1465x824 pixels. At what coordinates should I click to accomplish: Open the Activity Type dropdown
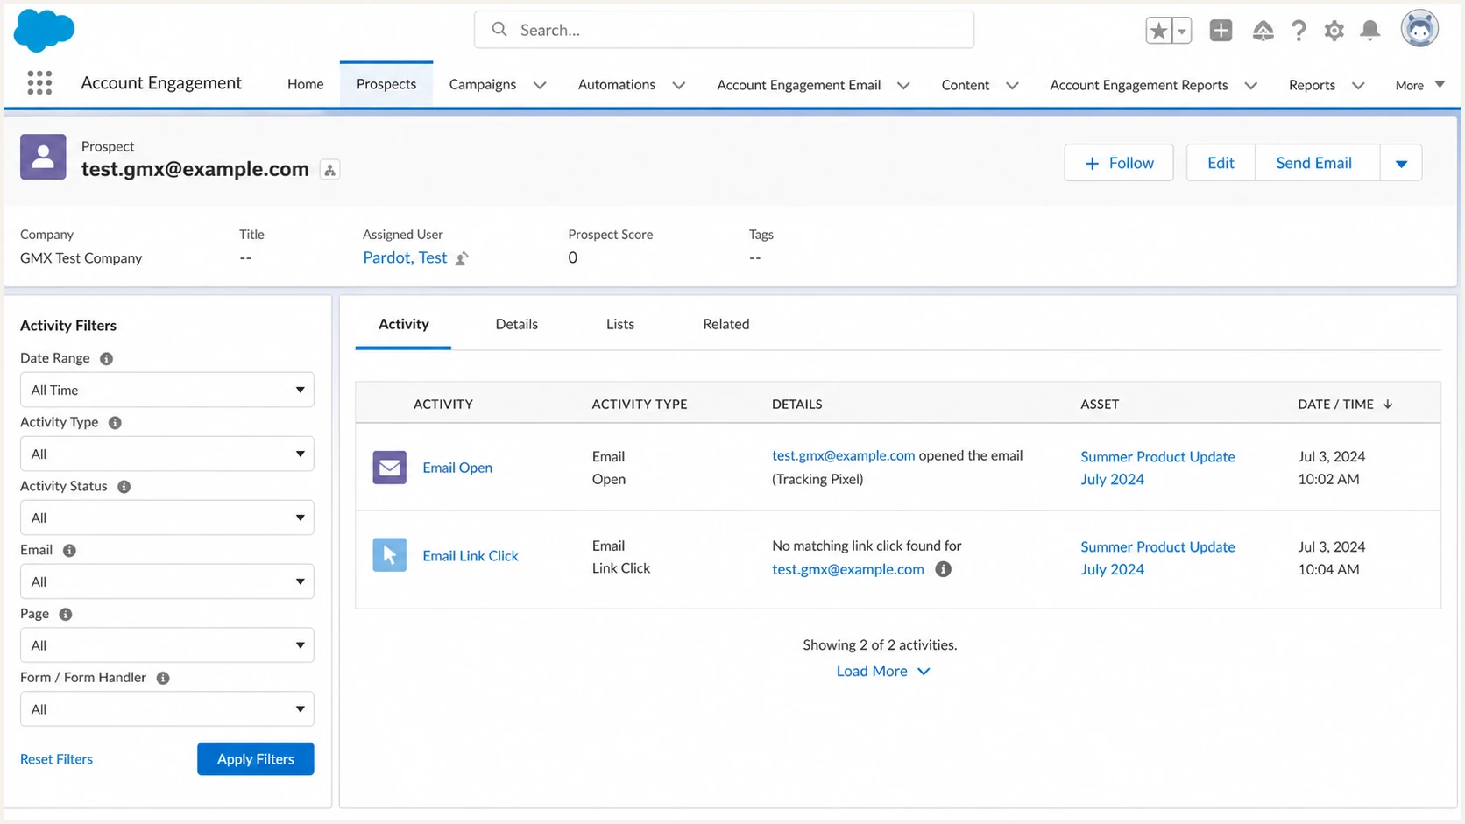166,454
